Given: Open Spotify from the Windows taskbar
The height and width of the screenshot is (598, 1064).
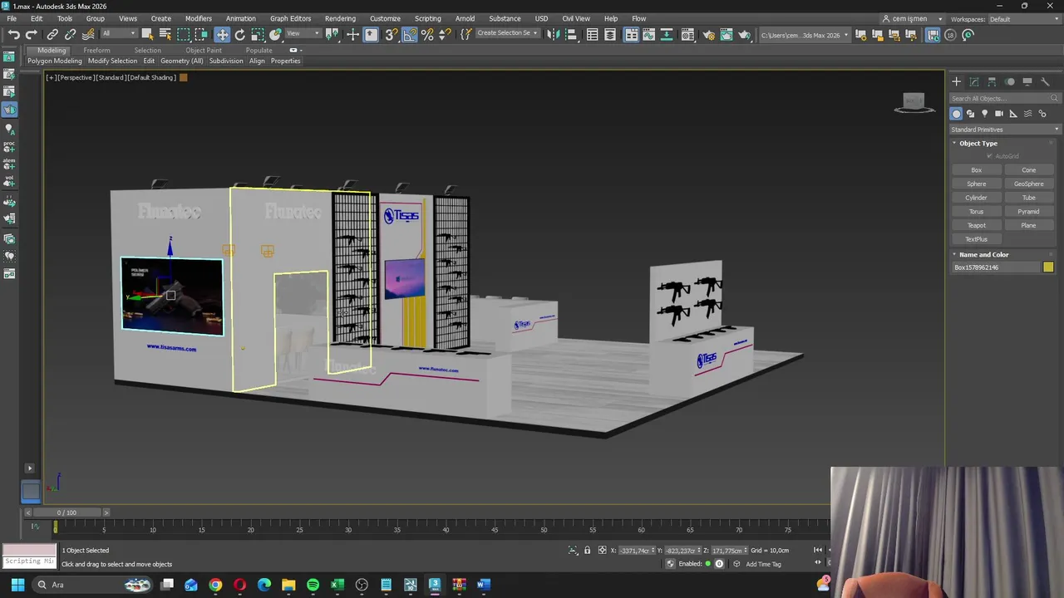Looking at the screenshot, I should coord(313,585).
